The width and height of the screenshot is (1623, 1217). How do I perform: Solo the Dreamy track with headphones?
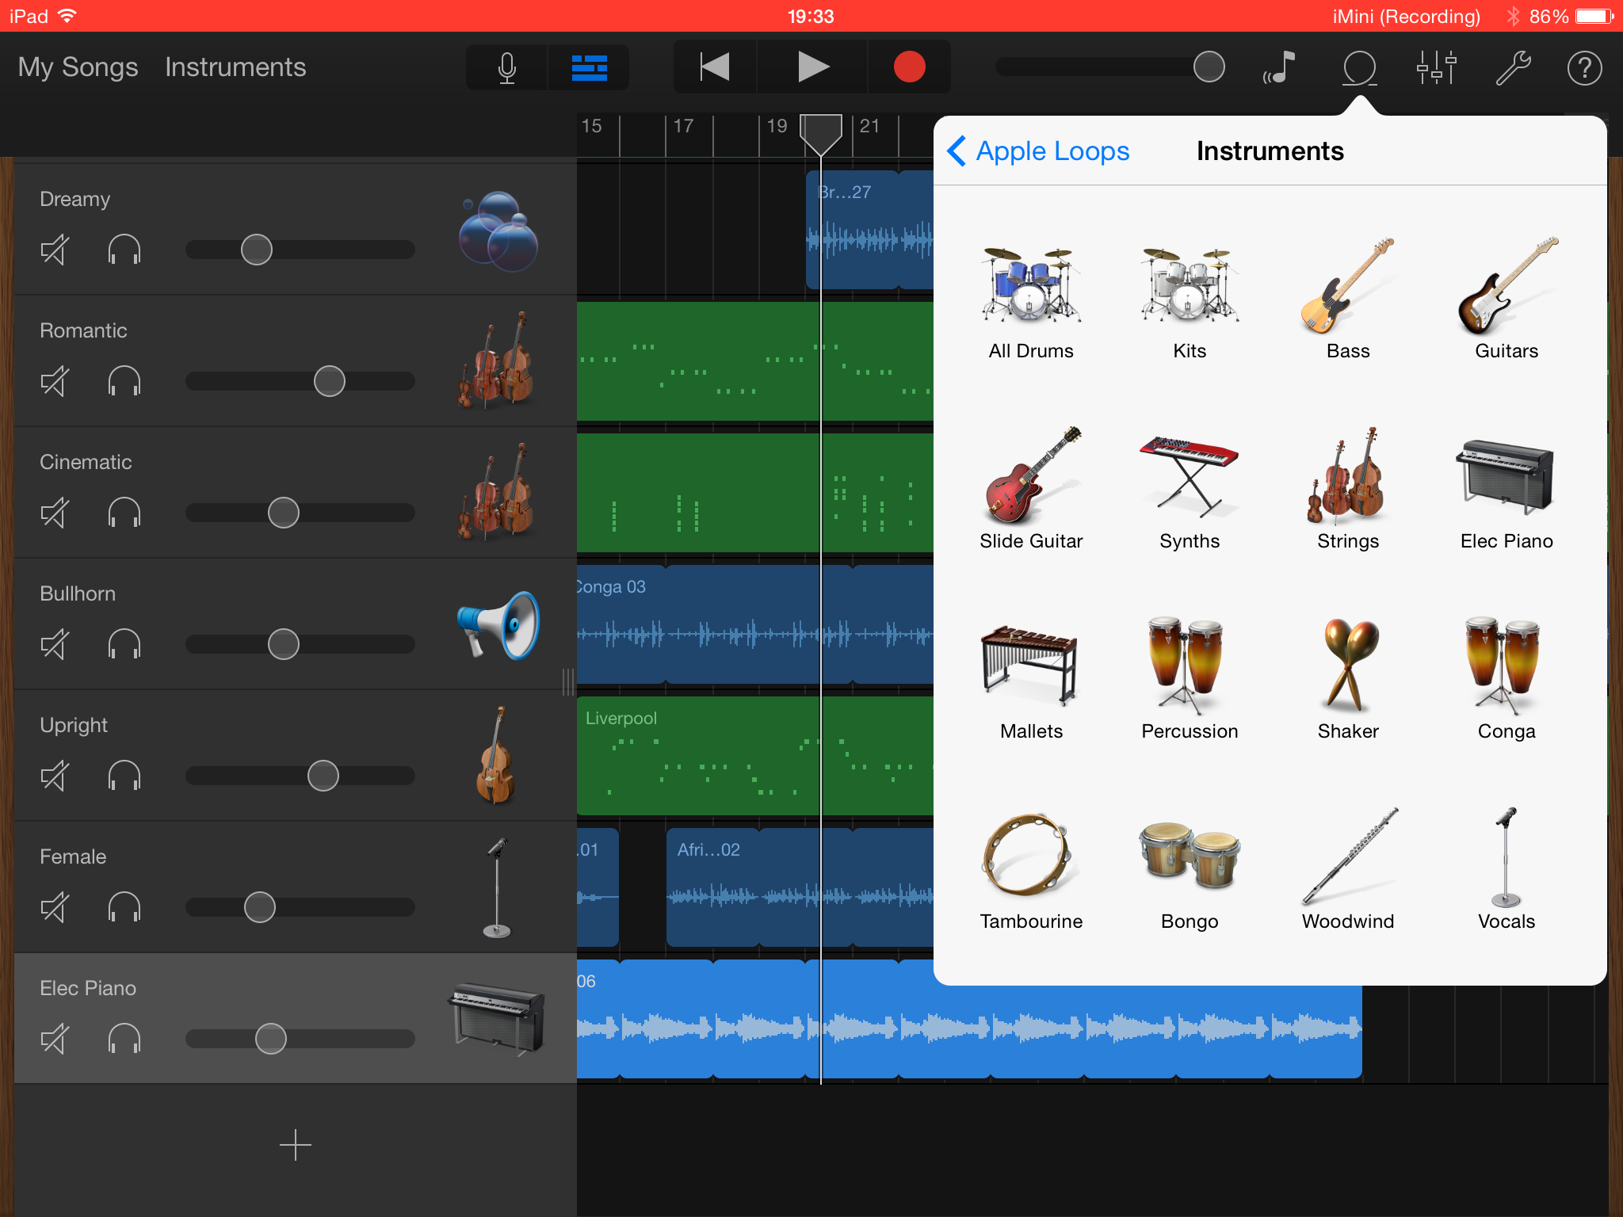coord(124,250)
